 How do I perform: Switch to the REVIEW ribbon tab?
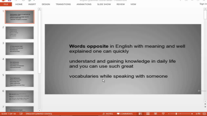coord(121,4)
